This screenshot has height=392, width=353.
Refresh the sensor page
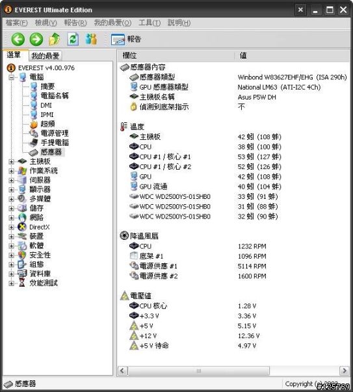pyautogui.click(x=73, y=39)
